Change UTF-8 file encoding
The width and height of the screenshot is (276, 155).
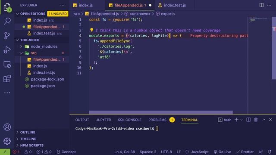tap(166, 152)
